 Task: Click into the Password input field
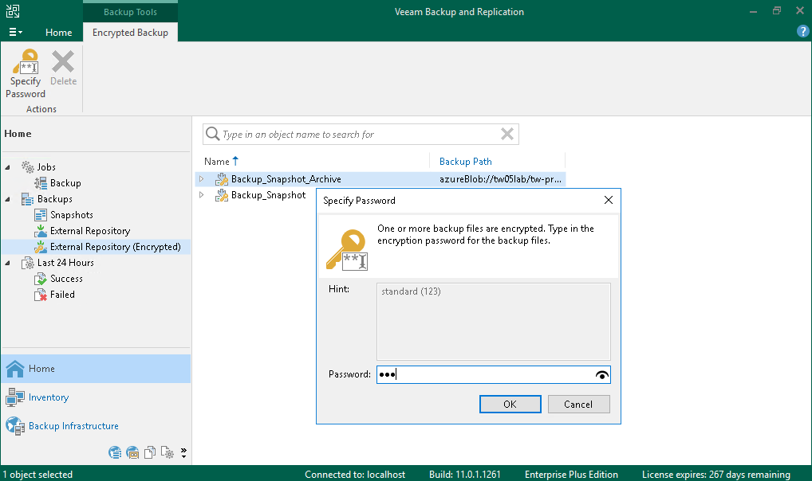(x=494, y=375)
